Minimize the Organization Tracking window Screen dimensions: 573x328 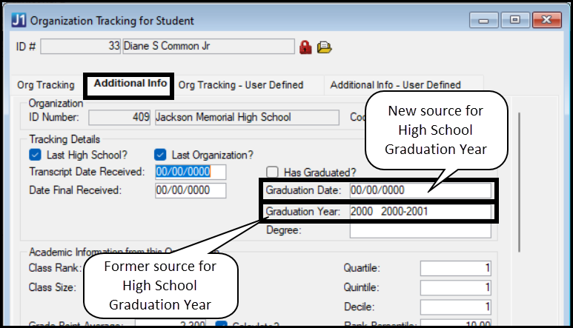pos(483,21)
